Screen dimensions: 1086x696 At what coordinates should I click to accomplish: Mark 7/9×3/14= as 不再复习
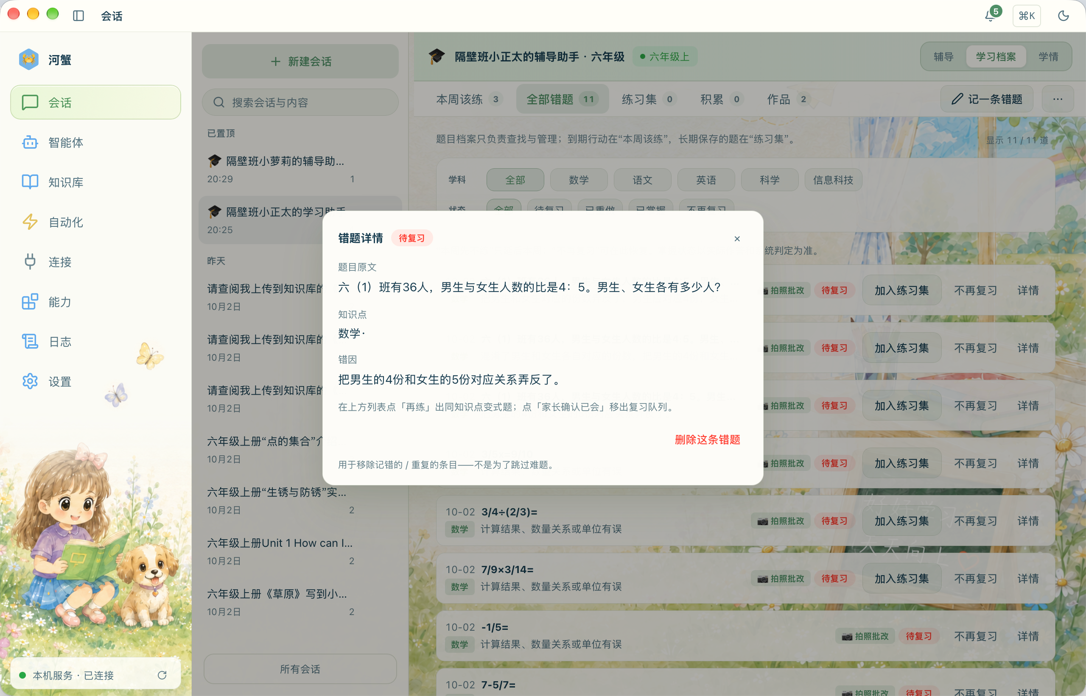(976, 579)
